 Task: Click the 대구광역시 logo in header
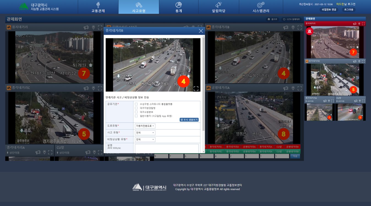click(39, 7)
